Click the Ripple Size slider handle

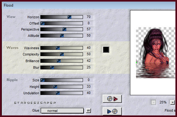click(x=43, y=80)
